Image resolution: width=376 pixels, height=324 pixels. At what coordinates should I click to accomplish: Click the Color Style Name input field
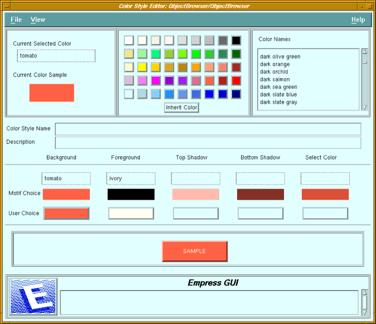pos(208,129)
